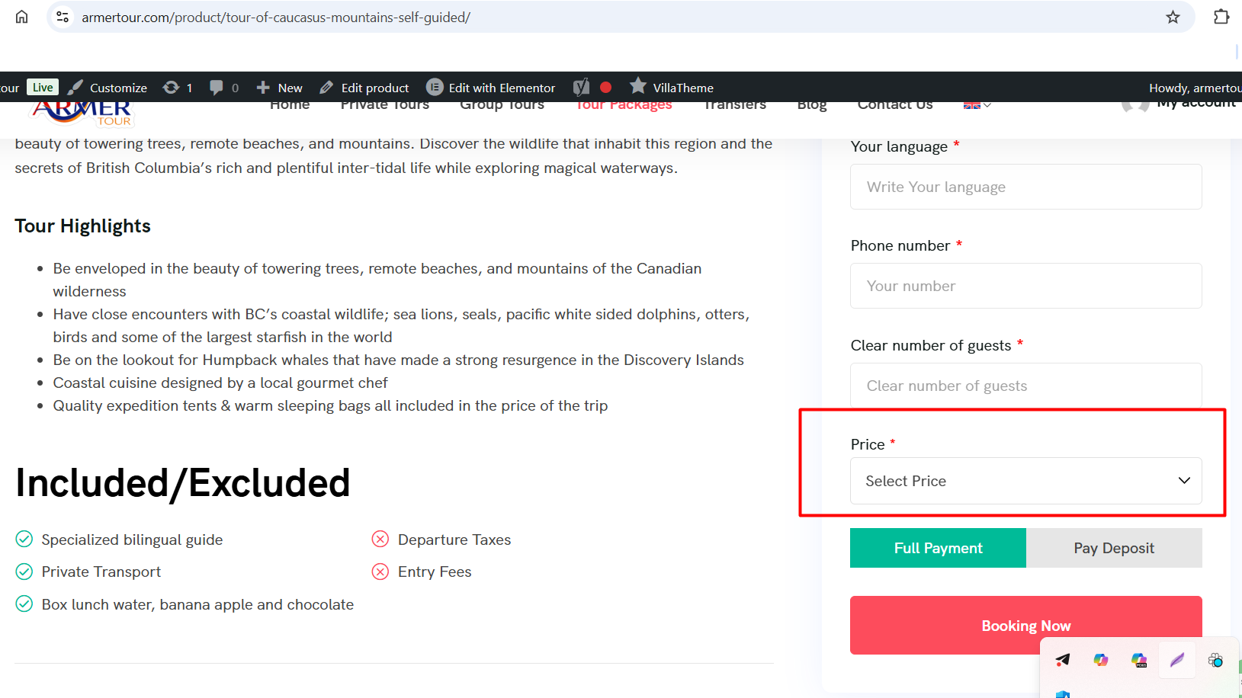Switch to the Pay Deposit option

(1113, 548)
